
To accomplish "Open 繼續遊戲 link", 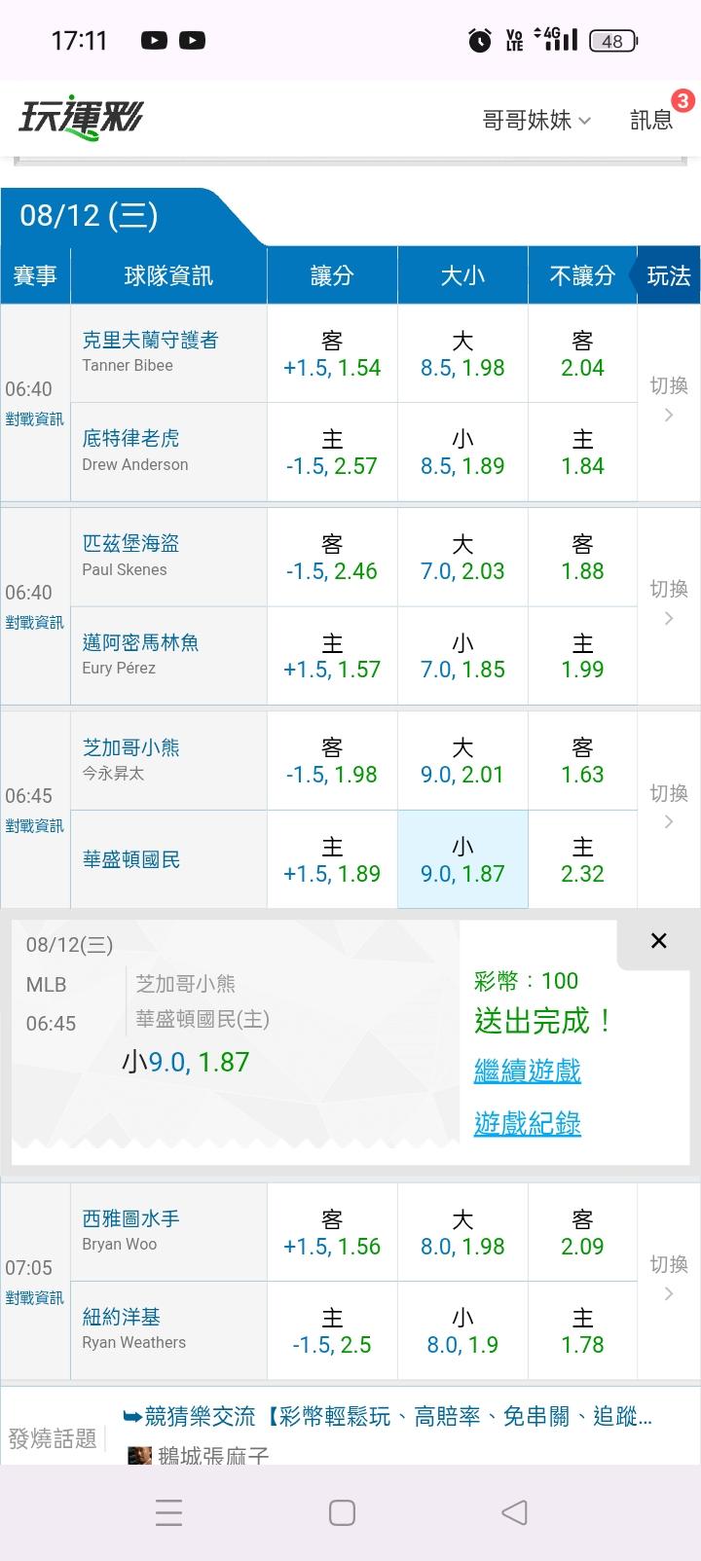I will click(527, 1071).
